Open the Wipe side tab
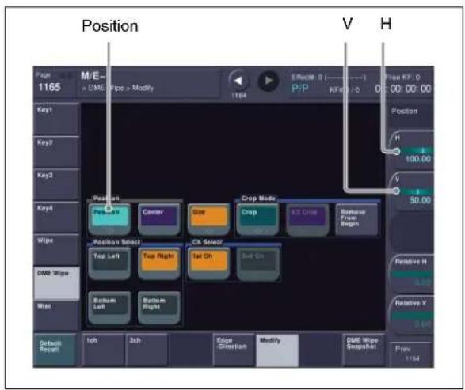 pyautogui.click(x=56, y=249)
